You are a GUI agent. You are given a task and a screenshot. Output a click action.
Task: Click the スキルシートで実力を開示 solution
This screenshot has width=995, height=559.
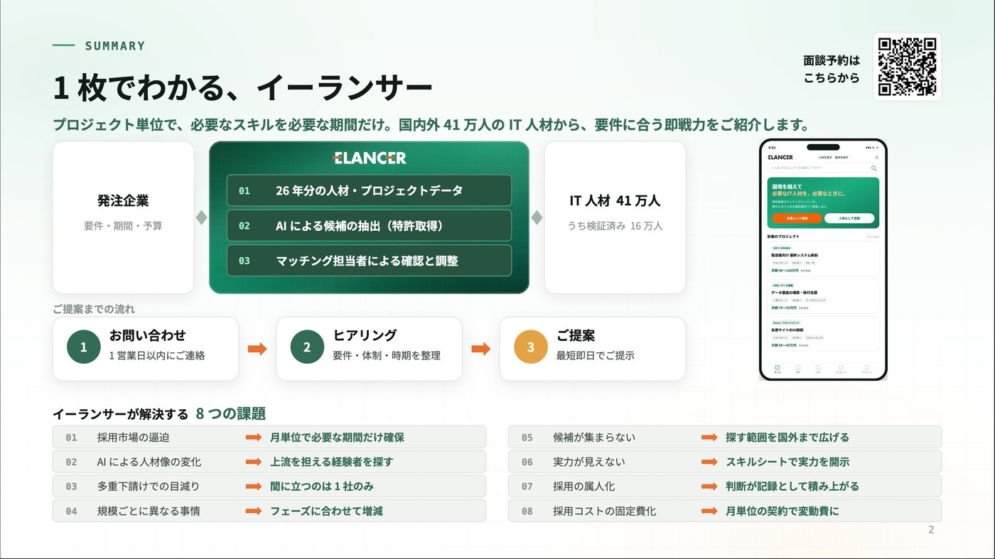pos(787,462)
